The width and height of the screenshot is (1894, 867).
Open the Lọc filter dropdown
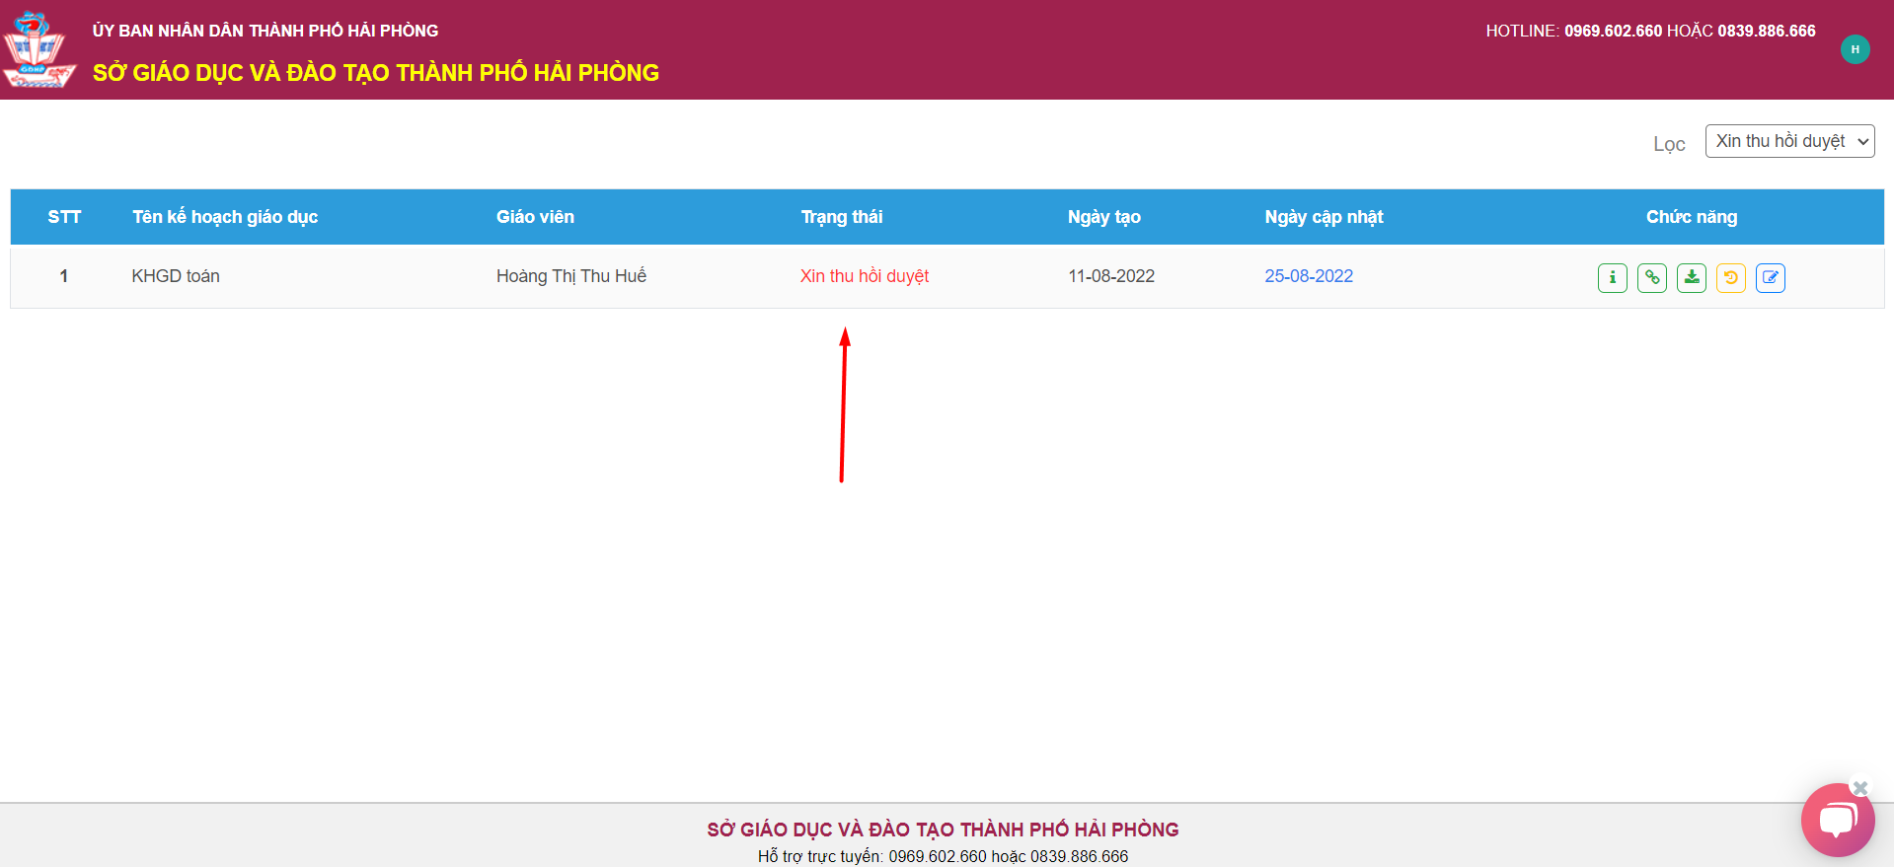(1789, 141)
